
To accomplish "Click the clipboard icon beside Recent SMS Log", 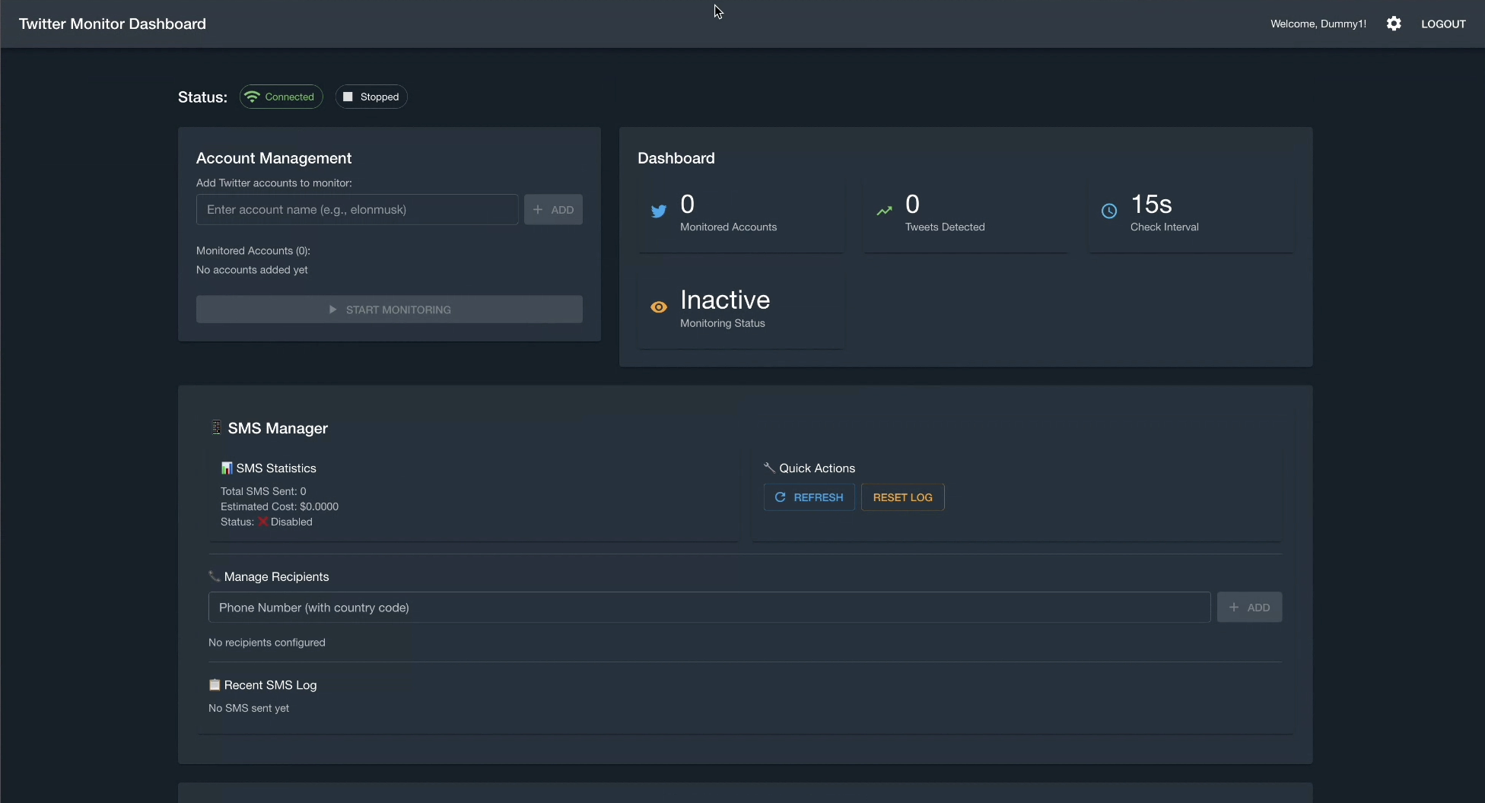I will click(x=215, y=685).
